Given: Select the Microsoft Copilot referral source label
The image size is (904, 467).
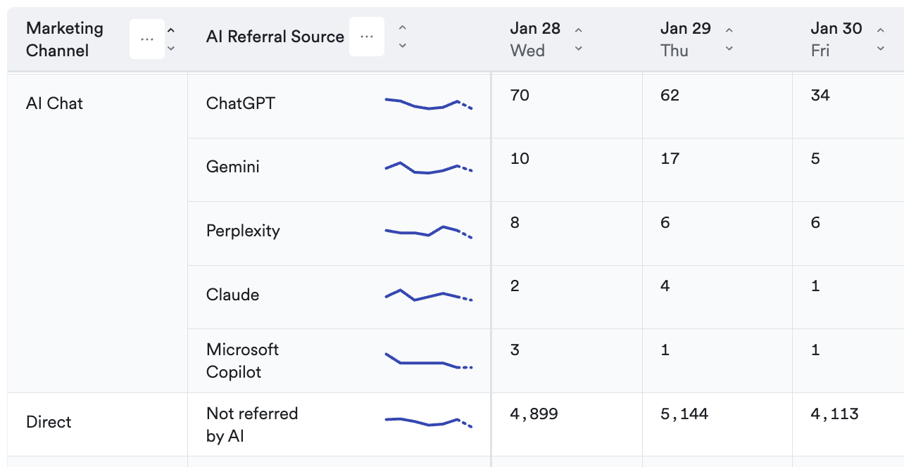Looking at the screenshot, I should [242, 361].
